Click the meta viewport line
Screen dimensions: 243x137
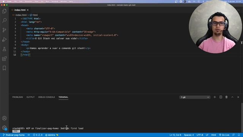click(x=72, y=35)
